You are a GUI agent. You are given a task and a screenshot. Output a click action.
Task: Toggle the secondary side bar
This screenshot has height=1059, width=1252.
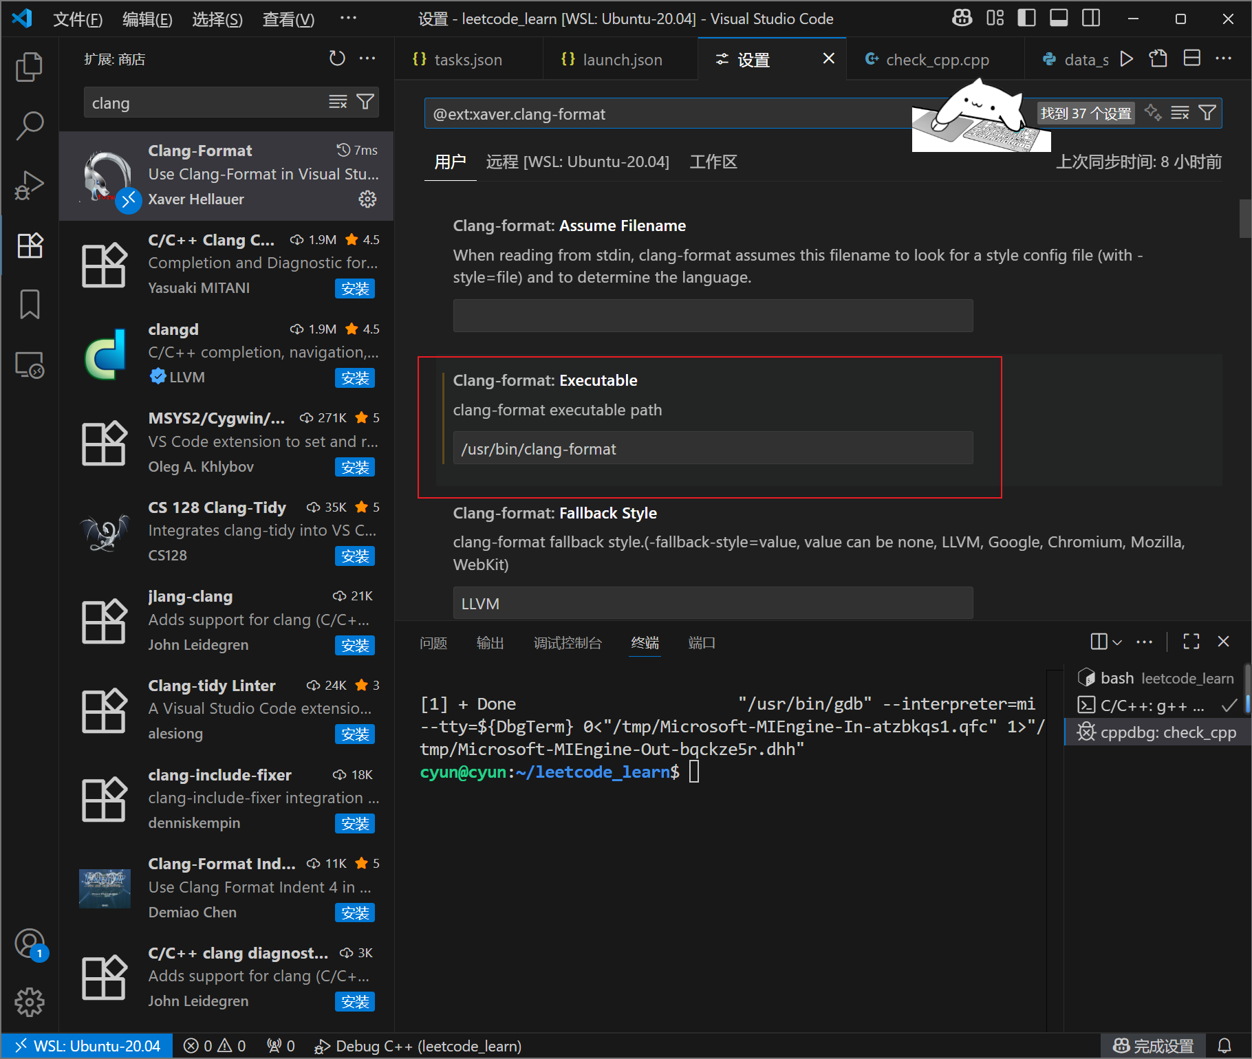[1091, 19]
